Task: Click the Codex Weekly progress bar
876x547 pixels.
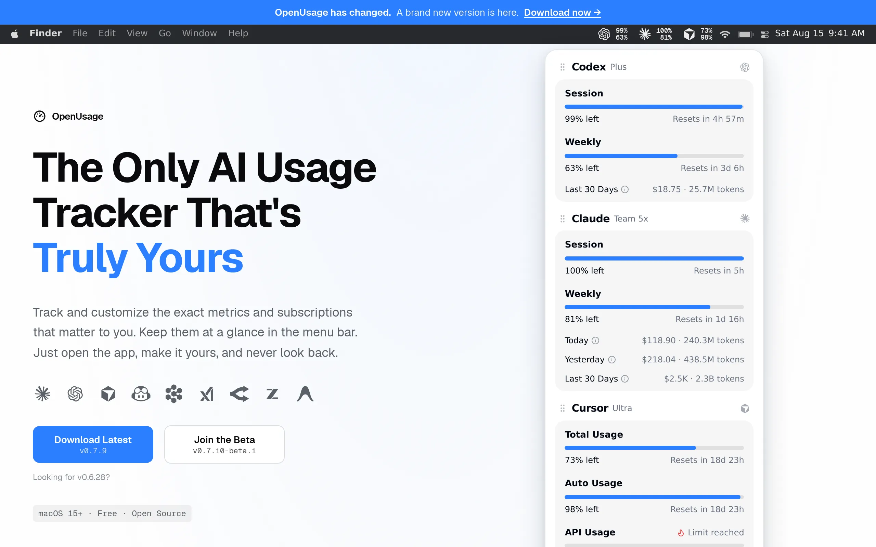Action: click(654, 156)
